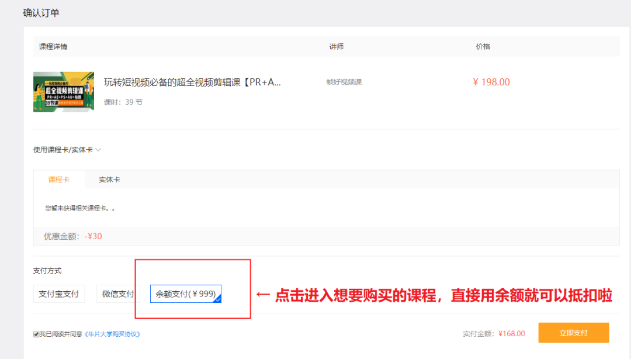Select 余额支付(¥999) payment option

(x=185, y=294)
